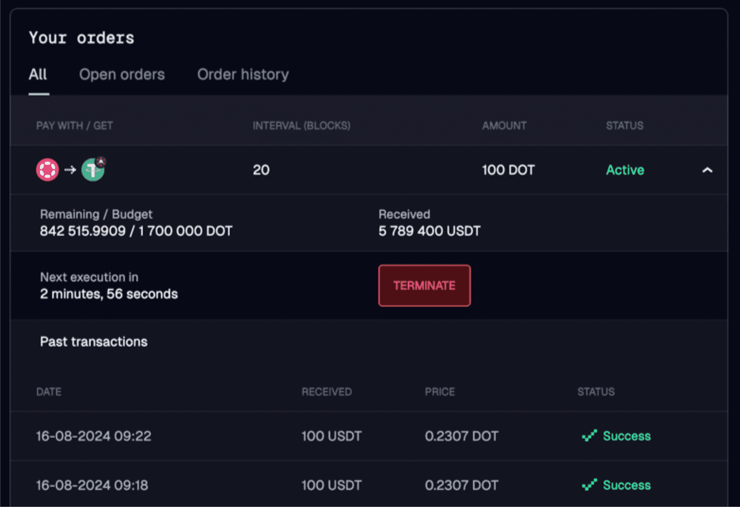Viewport: 740px width, 507px height.
Task: Click the Price column header
Action: click(440, 392)
